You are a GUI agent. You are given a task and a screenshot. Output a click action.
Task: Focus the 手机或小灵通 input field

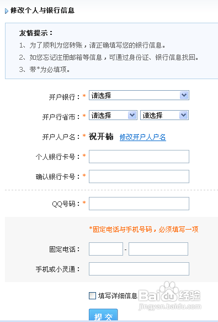pyautogui.click(x=139, y=269)
